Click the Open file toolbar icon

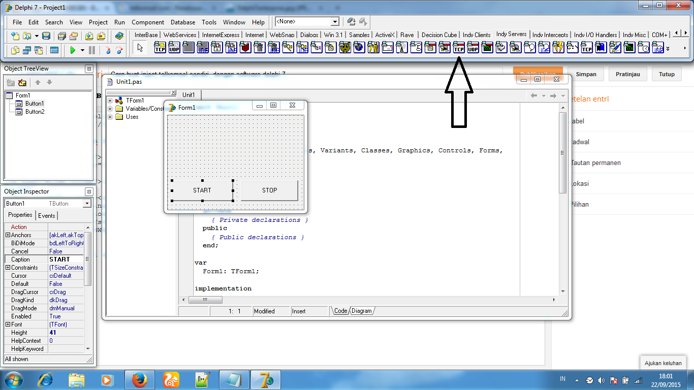point(26,36)
